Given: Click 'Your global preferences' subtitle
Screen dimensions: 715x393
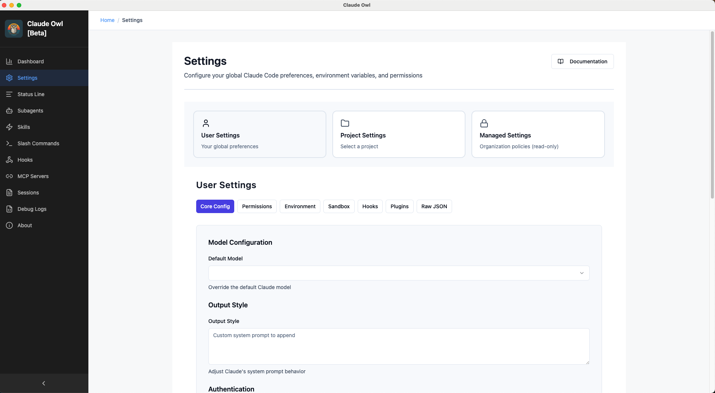Looking at the screenshot, I should 230,146.
